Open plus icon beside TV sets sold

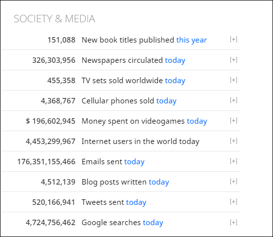tap(233, 80)
